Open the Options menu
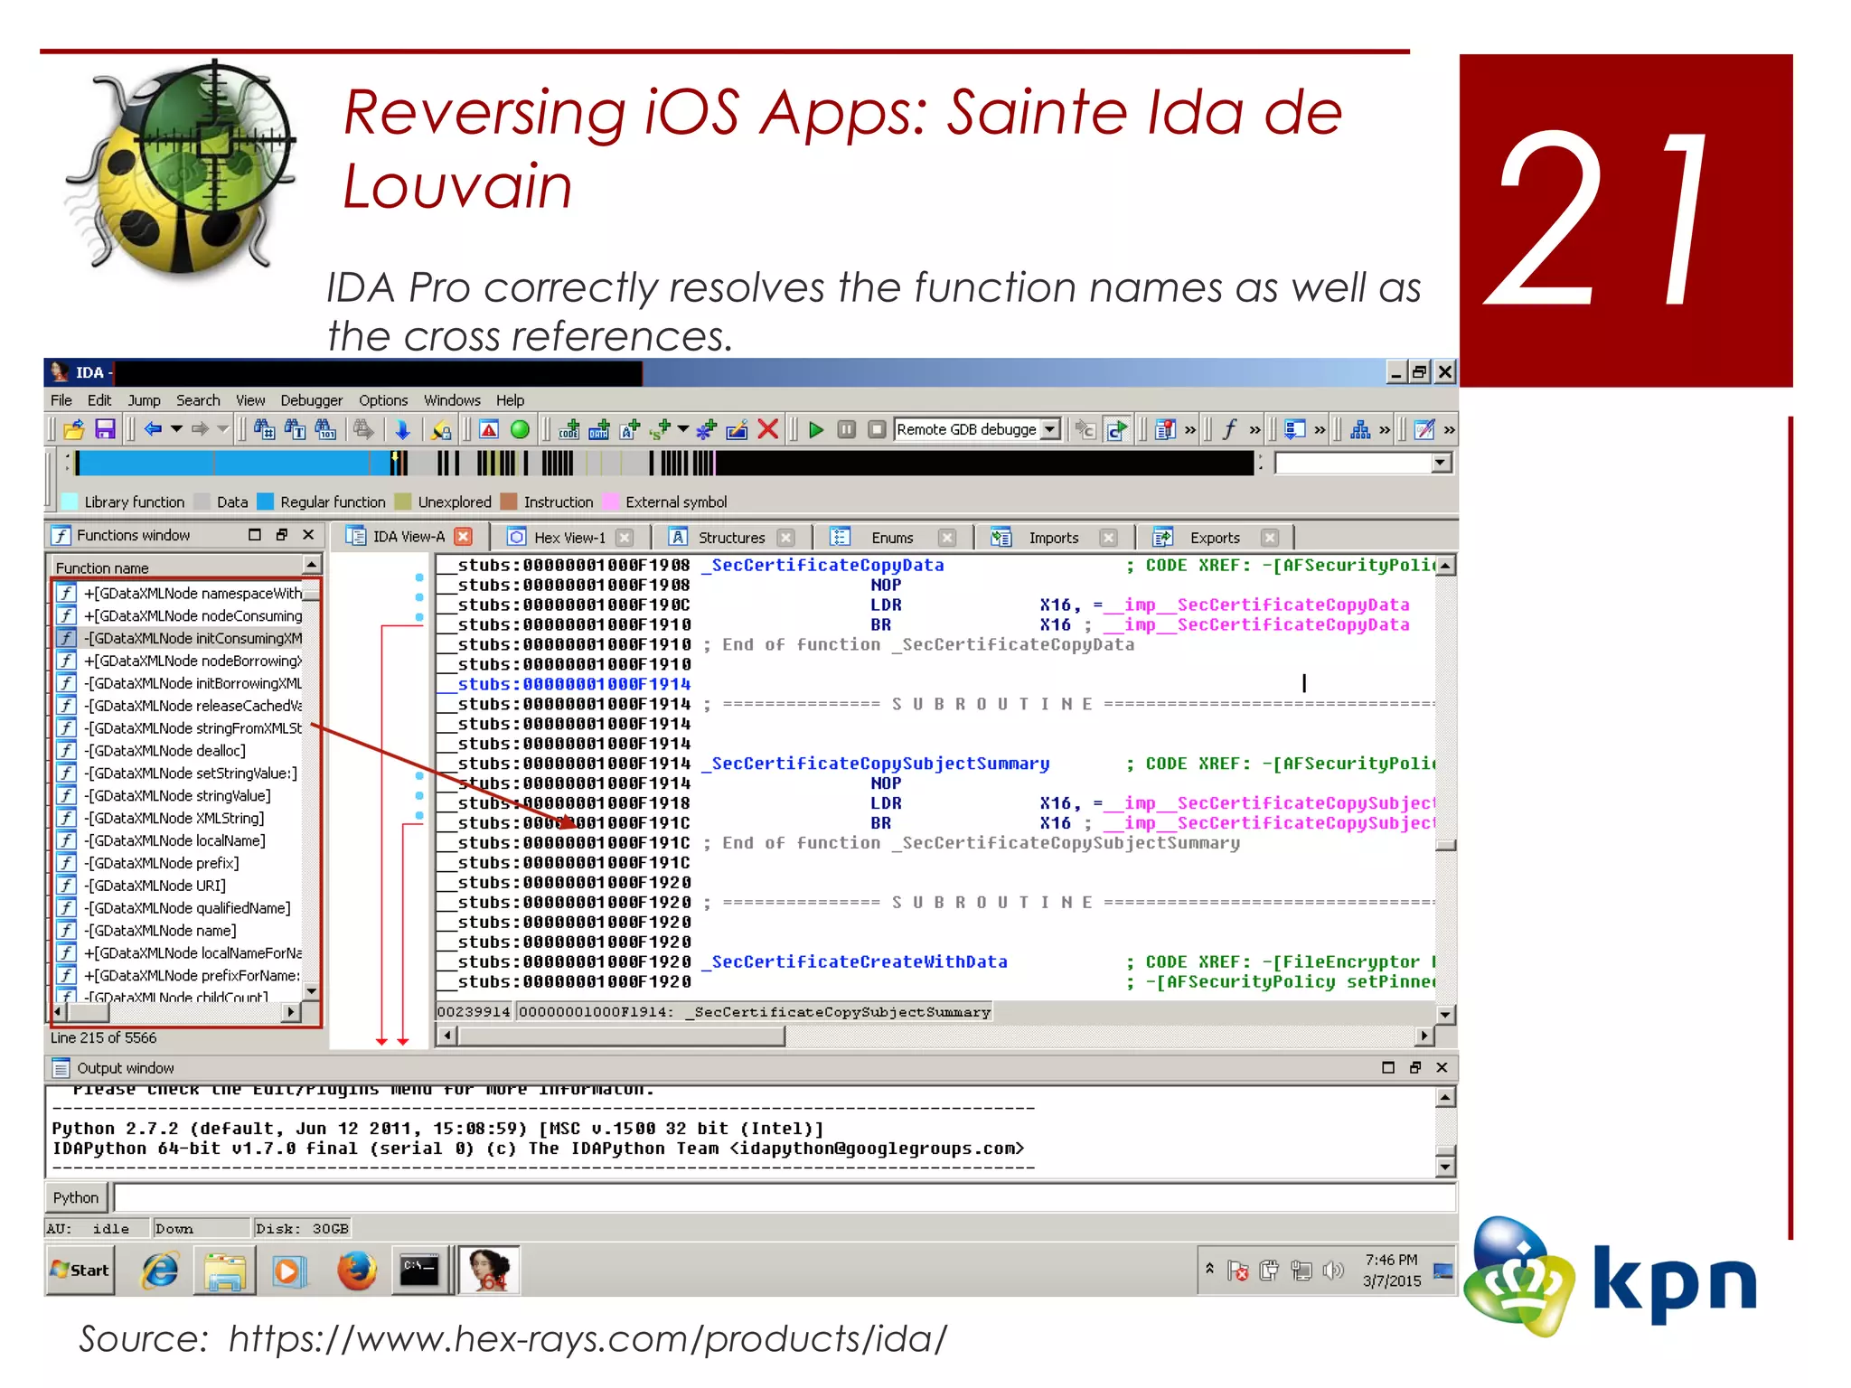Viewport: 1851px width, 1388px height. tap(383, 400)
